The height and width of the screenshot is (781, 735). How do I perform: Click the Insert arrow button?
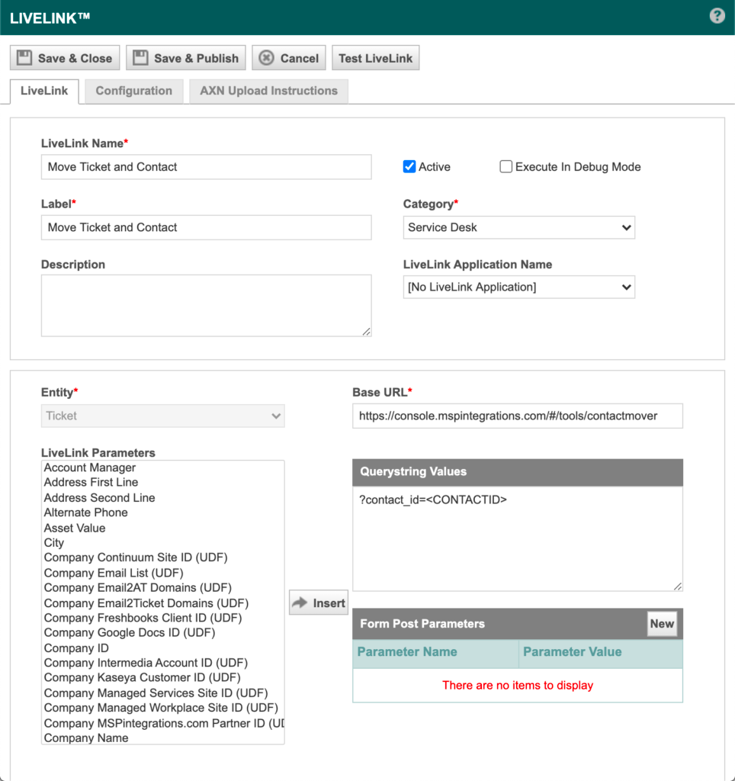[x=319, y=603]
